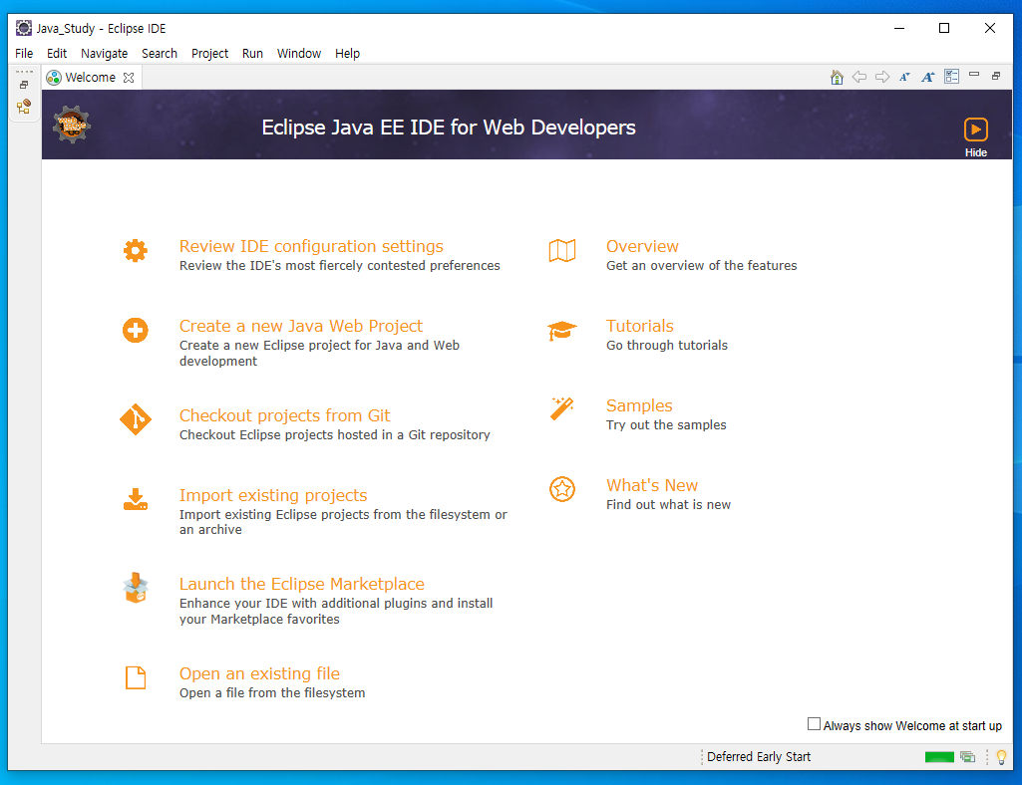Open the What's New link
Screen dimensions: 1022x785
tap(652, 485)
